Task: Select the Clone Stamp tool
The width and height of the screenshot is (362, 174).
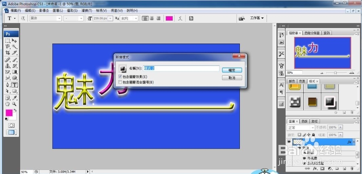Action: point(8,66)
